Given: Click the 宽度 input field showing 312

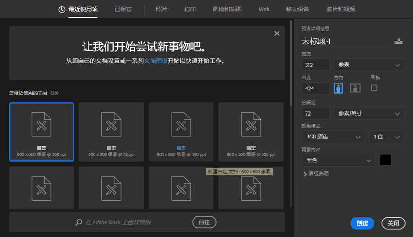Looking at the screenshot, I should (x=316, y=65).
